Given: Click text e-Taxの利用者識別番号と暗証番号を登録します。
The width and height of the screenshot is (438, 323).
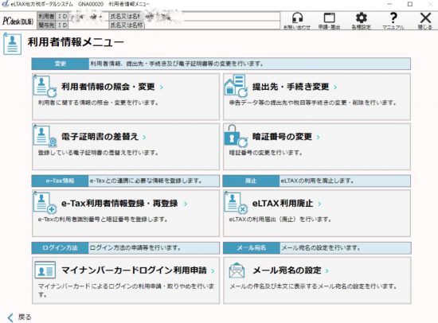Looking at the screenshot, I should (x=103, y=220).
